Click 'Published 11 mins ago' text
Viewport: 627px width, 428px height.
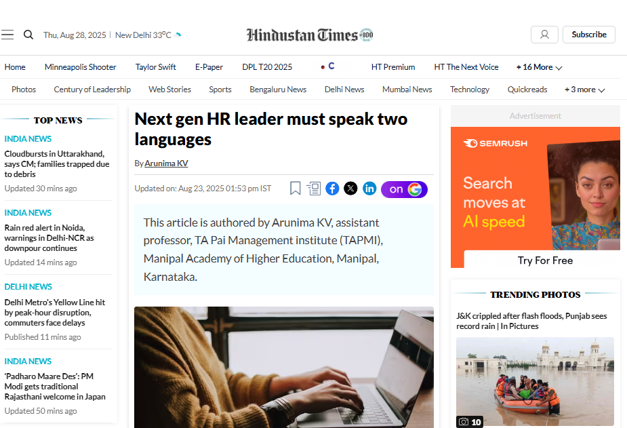tap(43, 337)
